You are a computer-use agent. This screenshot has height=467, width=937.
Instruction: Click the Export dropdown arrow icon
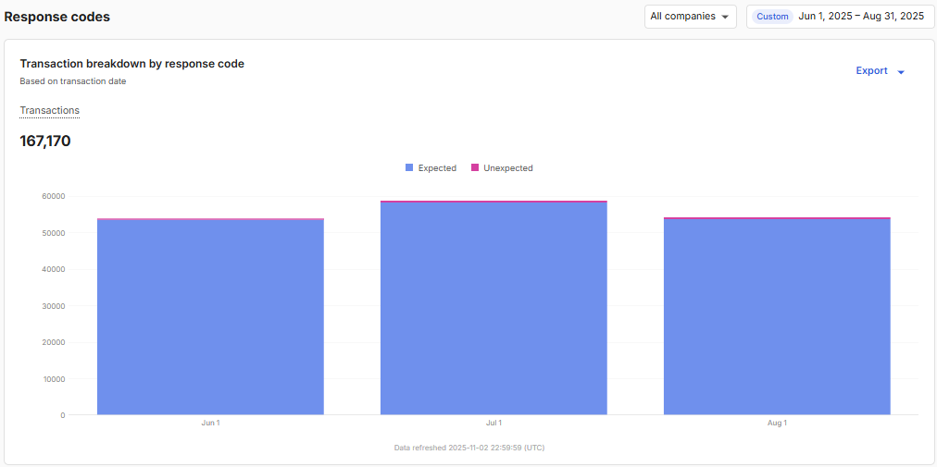pyautogui.click(x=901, y=72)
